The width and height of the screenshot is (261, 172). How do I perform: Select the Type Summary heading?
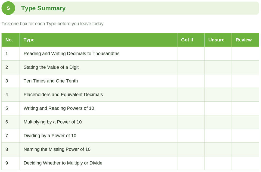43,8
